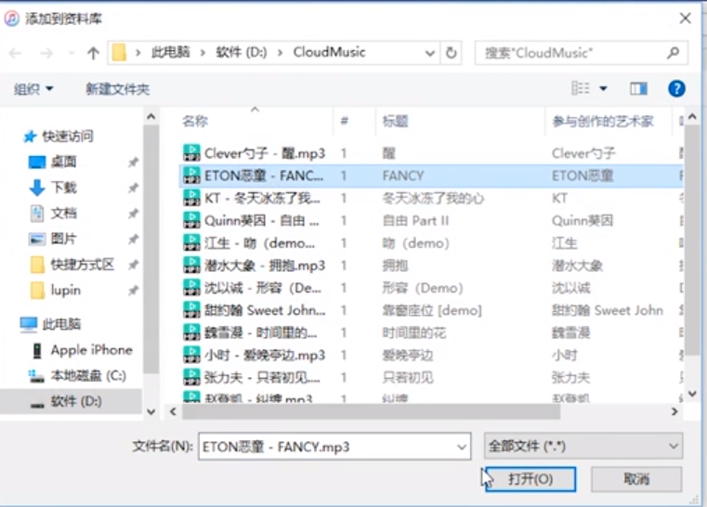Click title cell 冬天冰冻了我的心
707x507 pixels.
433,198
